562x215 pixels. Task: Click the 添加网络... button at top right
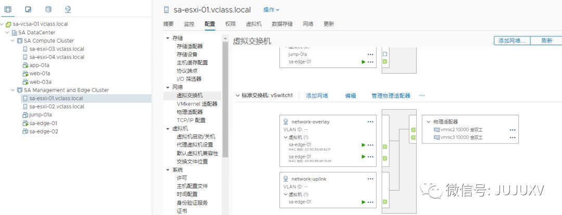tap(512, 41)
